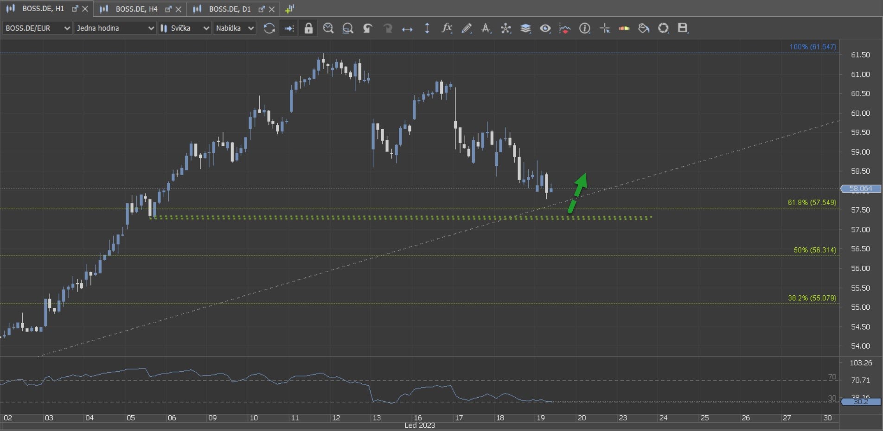
Task: Detach the BOSS.DE, D1 tab window
Action: click(262, 9)
